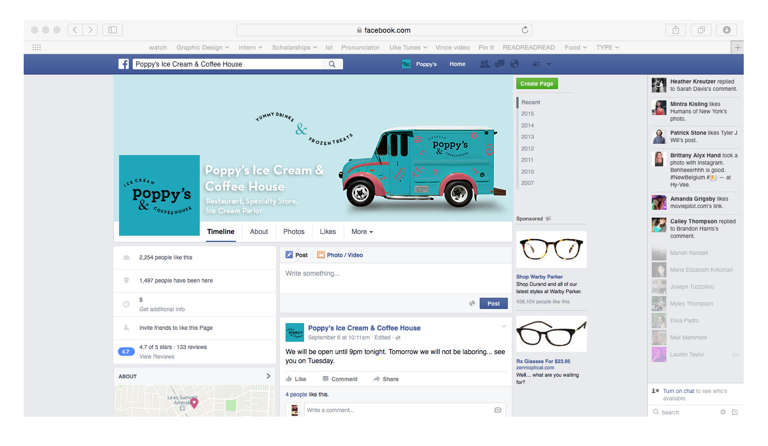Click the Poppy's map location pin

194,403
